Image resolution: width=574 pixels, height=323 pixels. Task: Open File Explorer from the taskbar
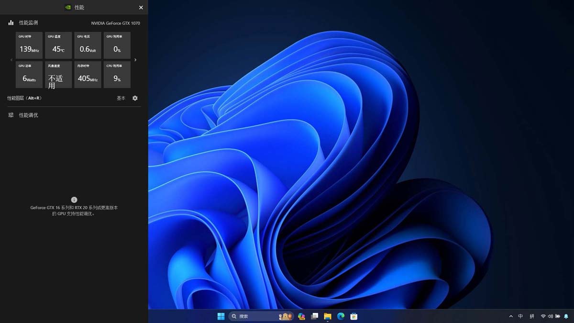pos(328,316)
